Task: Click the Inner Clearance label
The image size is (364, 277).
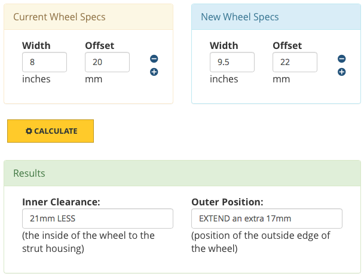Action: [61, 202]
